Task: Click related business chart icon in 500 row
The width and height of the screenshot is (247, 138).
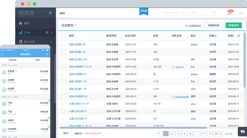Action: (173, 97)
